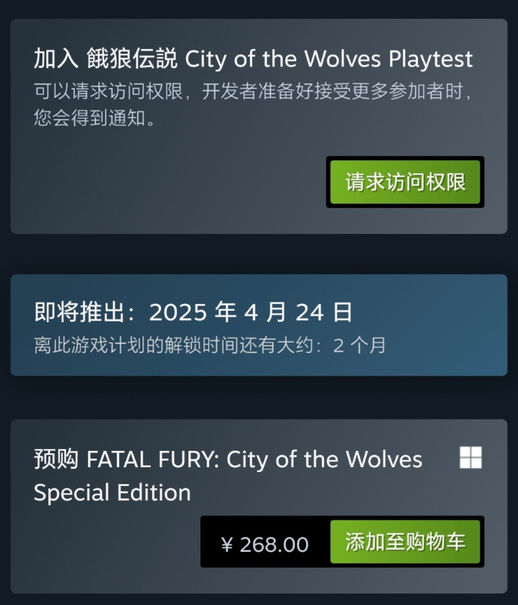Screen dimensions: 518x605
Task: Click the 加入 餓狼伝説 Playtest heading
Action: click(253, 59)
